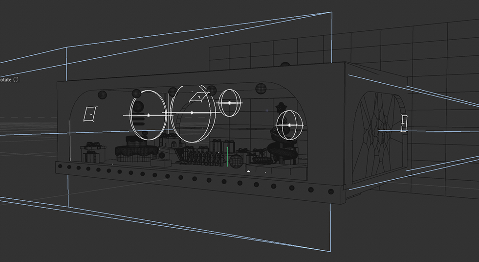Click center handle of the largest circular light
This screenshot has width=479, height=262.
coord(192,113)
